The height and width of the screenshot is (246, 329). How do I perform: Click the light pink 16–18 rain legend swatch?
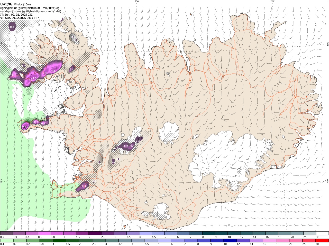tap(270, 241)
